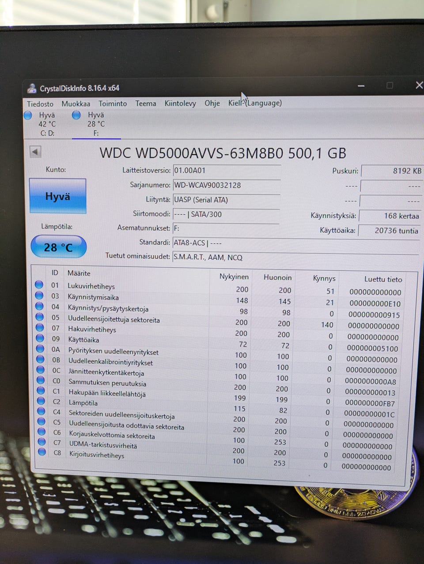The height and width of the screenshot is (564, 424).
Task: Select the C: D: drive status icon
Action: (x=28, y=116)
